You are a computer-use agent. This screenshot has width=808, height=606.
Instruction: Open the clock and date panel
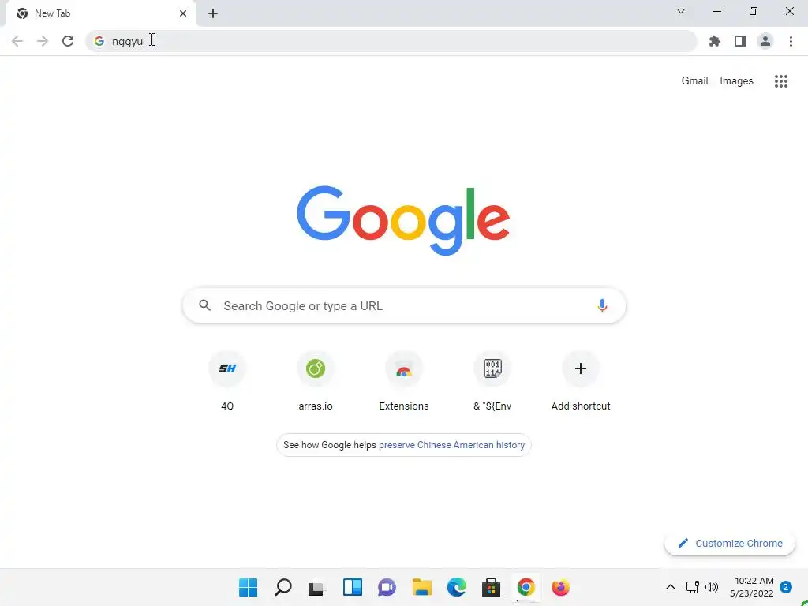pyautogui.click(x=752, y=587)
